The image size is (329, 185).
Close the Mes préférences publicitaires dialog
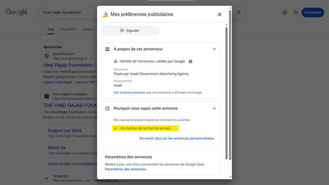219,14
